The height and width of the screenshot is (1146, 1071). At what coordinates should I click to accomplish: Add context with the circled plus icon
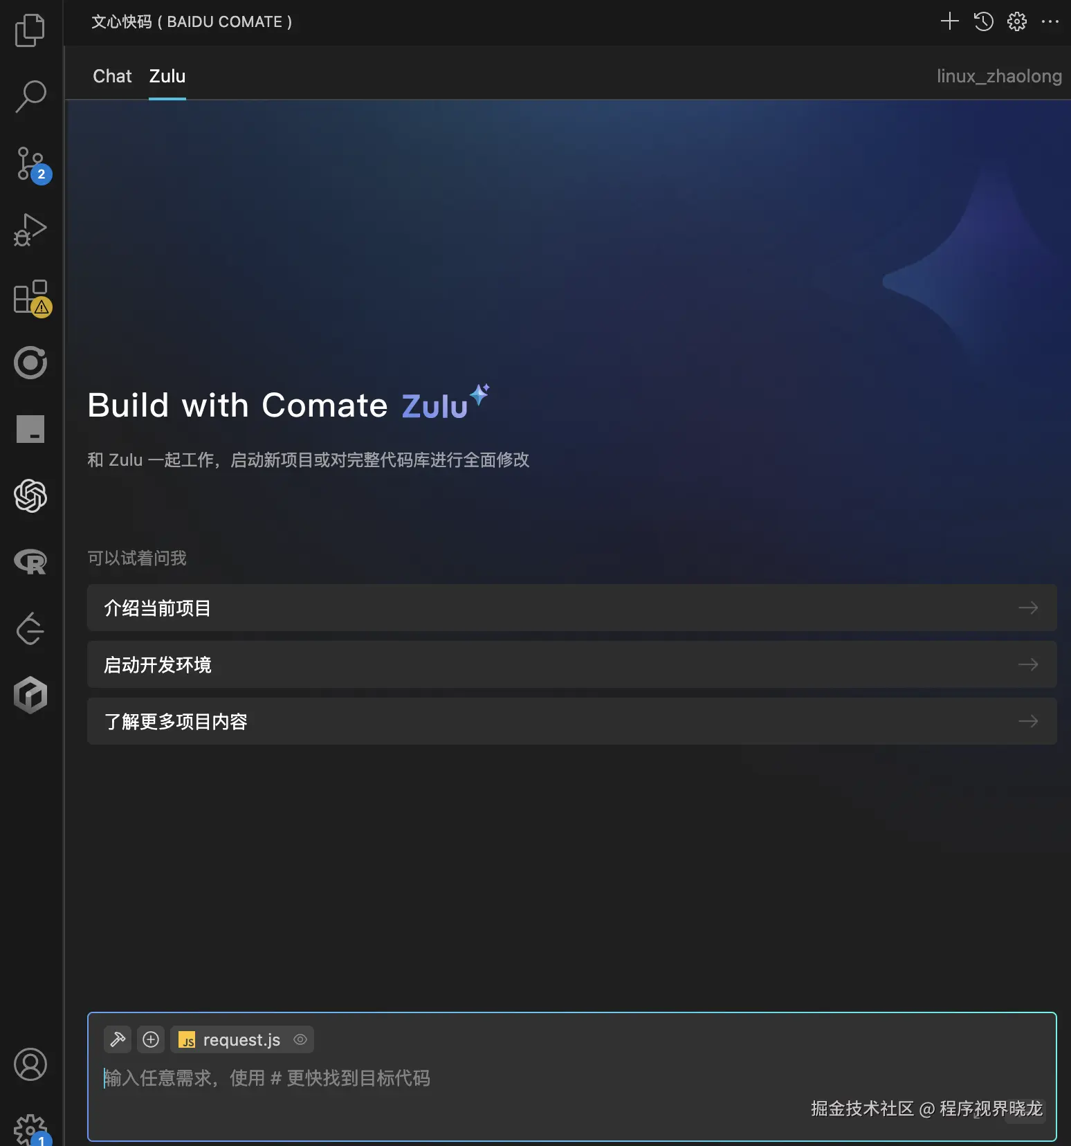(151, 1039)
